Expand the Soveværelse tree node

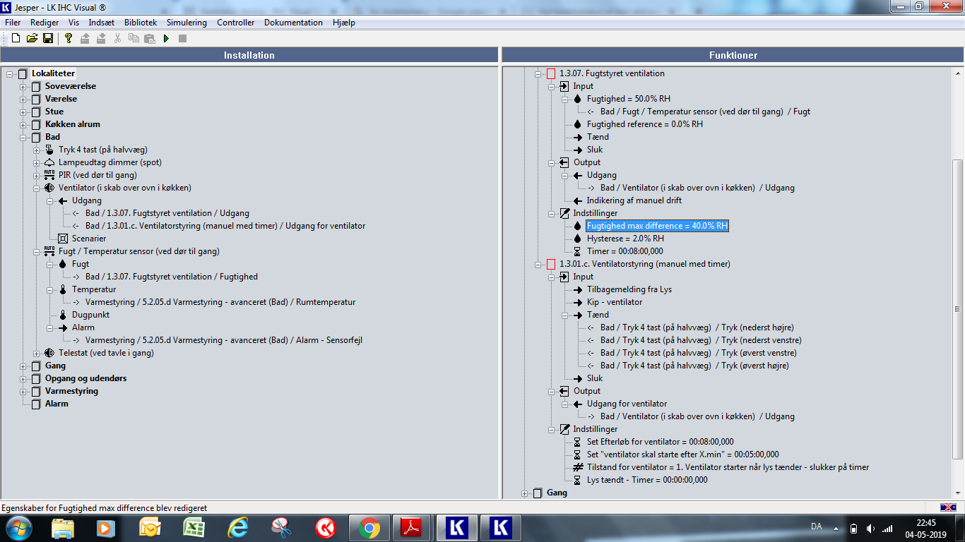coord(23,86)
